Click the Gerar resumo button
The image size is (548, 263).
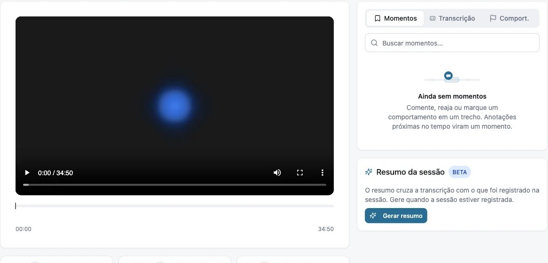point(396,216)
